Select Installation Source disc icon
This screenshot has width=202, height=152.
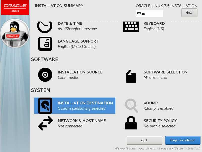coord(45,75)
